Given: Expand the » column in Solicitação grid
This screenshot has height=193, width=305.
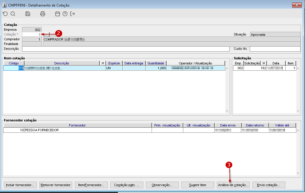Looking at the screenshot, I should coord(264,63).
